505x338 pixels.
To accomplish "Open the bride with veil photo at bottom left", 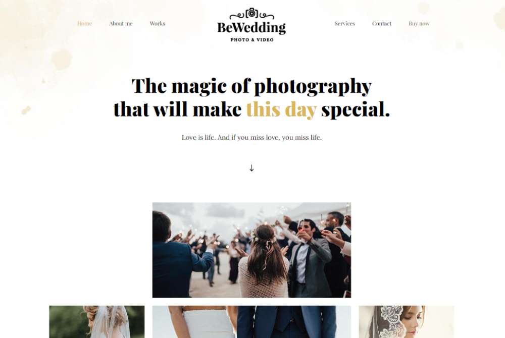I will click(97, 321).
